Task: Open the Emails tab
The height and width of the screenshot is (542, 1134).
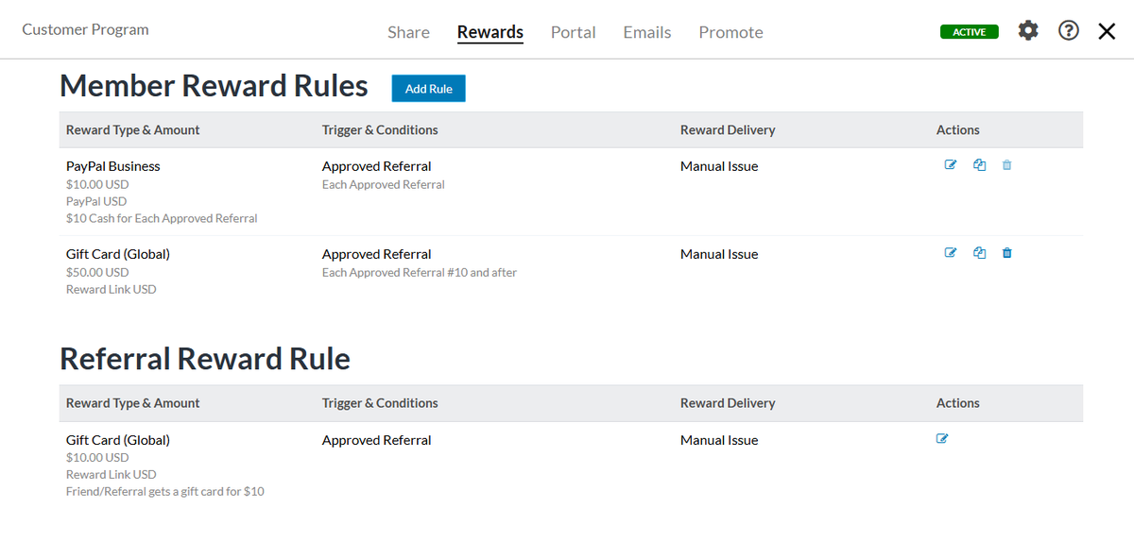Action: pos(647,32)
